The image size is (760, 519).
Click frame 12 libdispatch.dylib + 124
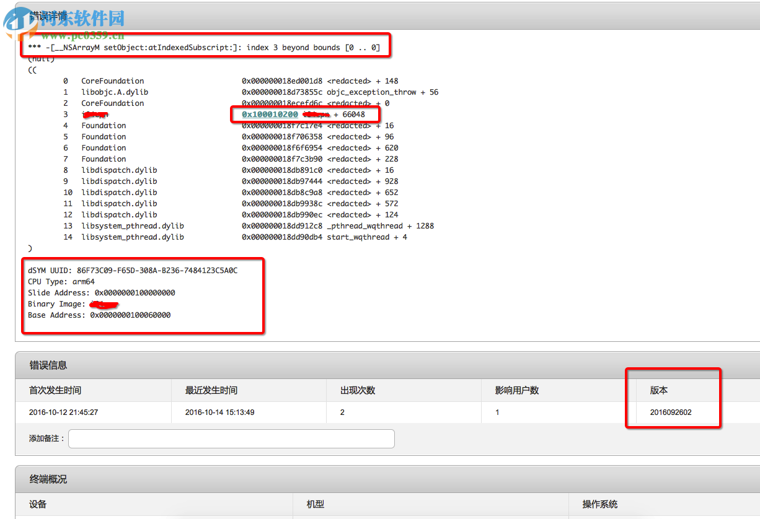pos(231,215)
